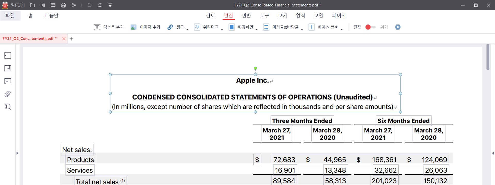Click the email envelope icon in title bar
Screen dimensions: 495x185
point(53,5)
